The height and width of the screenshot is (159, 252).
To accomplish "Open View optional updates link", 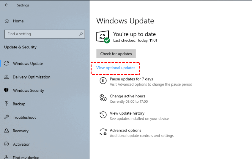I will (x=116, y=68).
